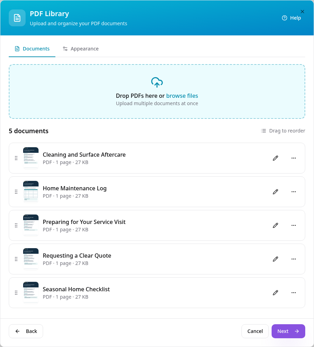Edit Home Maintenance Log with pencil icon
Screen dimensions: 314x347
275,192
